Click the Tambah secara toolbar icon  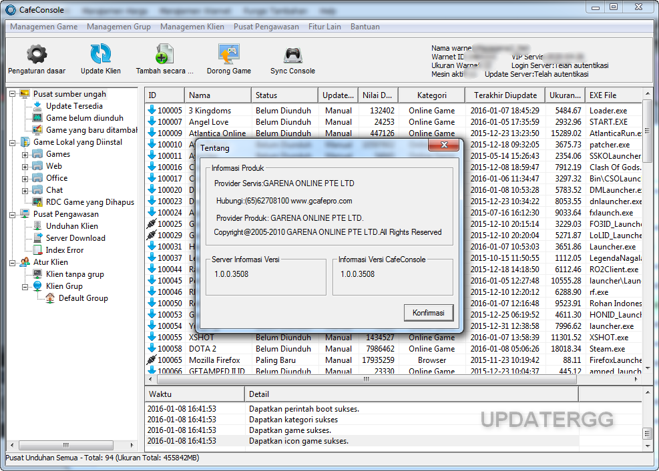click(x=164, y=59)
